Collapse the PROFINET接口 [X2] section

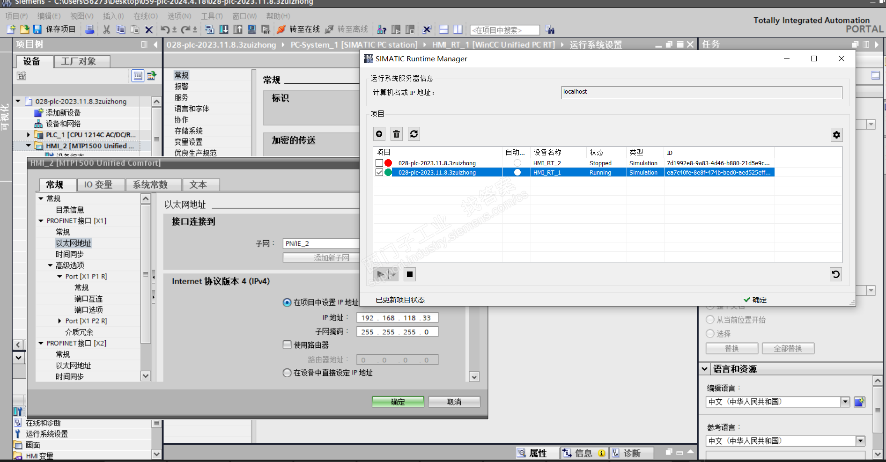(41, 343)
